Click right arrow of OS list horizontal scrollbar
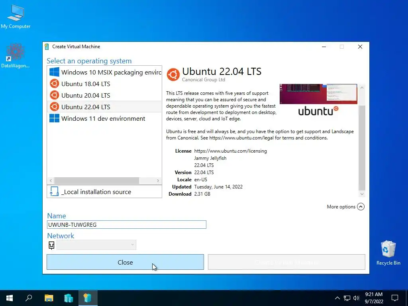The width and height of the screenshot is (408, 306). pyautogui.click(x=158, y=180)
